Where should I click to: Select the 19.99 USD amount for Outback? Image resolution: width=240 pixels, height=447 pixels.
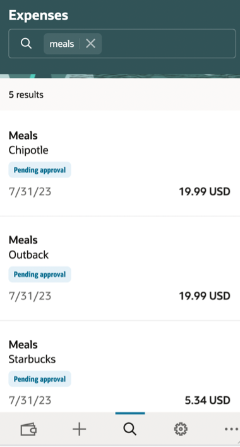click(205, 296)
